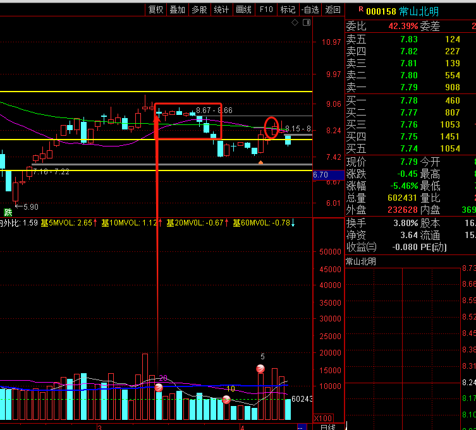Select the 买三 7.76 bid price
476x430 pixels.
(409, 124)
